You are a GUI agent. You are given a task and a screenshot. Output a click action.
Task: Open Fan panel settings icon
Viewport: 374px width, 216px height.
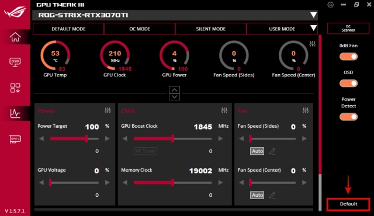[x=306, y=110]
